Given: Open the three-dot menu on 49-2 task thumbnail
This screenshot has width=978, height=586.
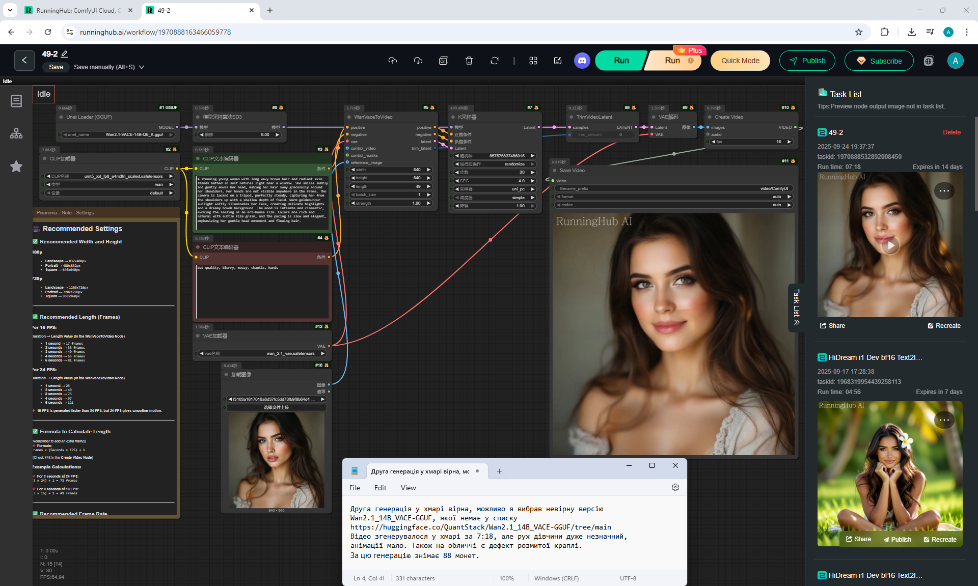Looking at the screenshot, I should point(944,191).
